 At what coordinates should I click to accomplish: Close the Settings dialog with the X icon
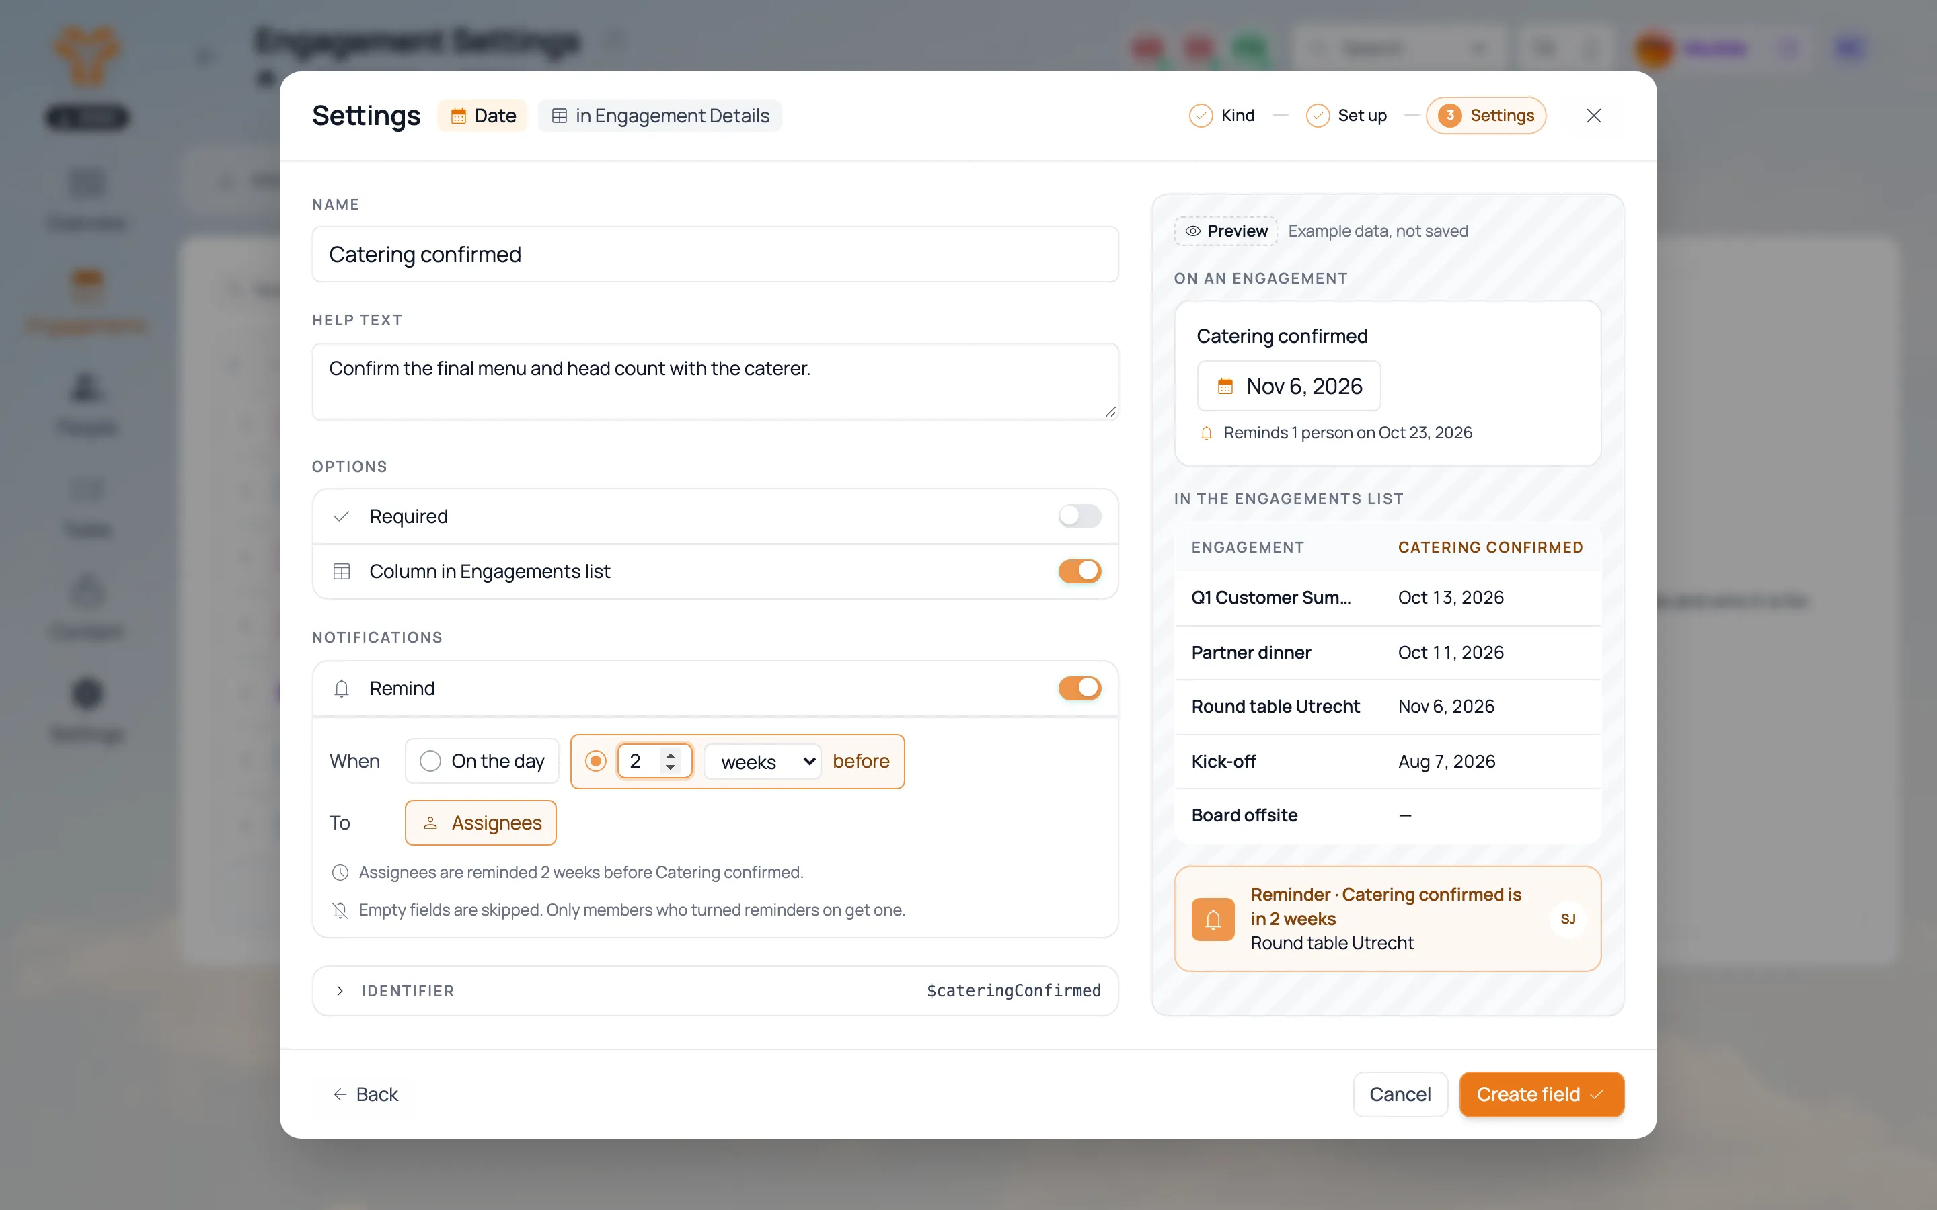1593,116
